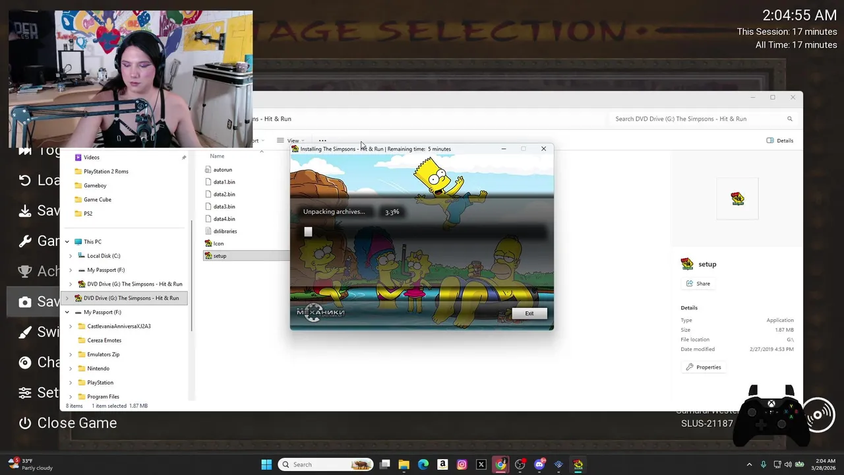Click the pin icon beside Videos
Screen dimensions: 844x475
click(x=184, y=157)
